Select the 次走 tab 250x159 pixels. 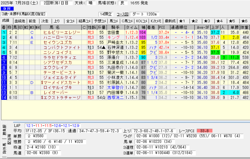44,21
